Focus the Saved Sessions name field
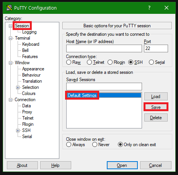This screenshot has height=175, width=178. [104, 87]
